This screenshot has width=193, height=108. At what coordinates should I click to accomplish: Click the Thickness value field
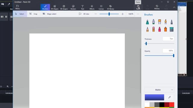(x=168, y=39)
